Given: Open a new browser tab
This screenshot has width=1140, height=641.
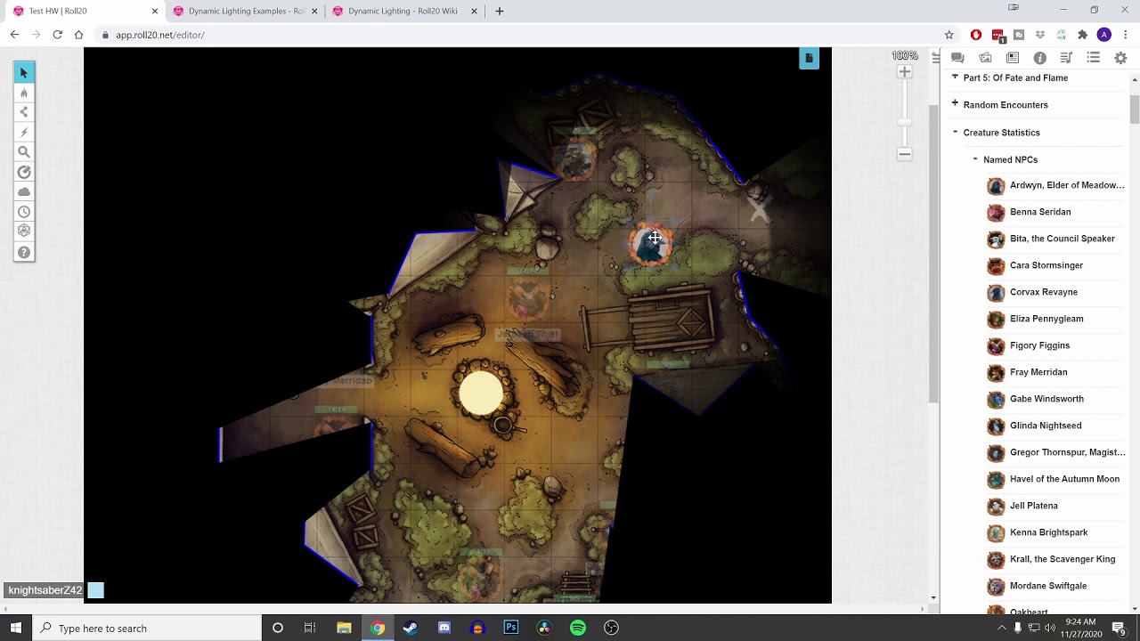Looking at the screenshot, I should click(500, 12).
